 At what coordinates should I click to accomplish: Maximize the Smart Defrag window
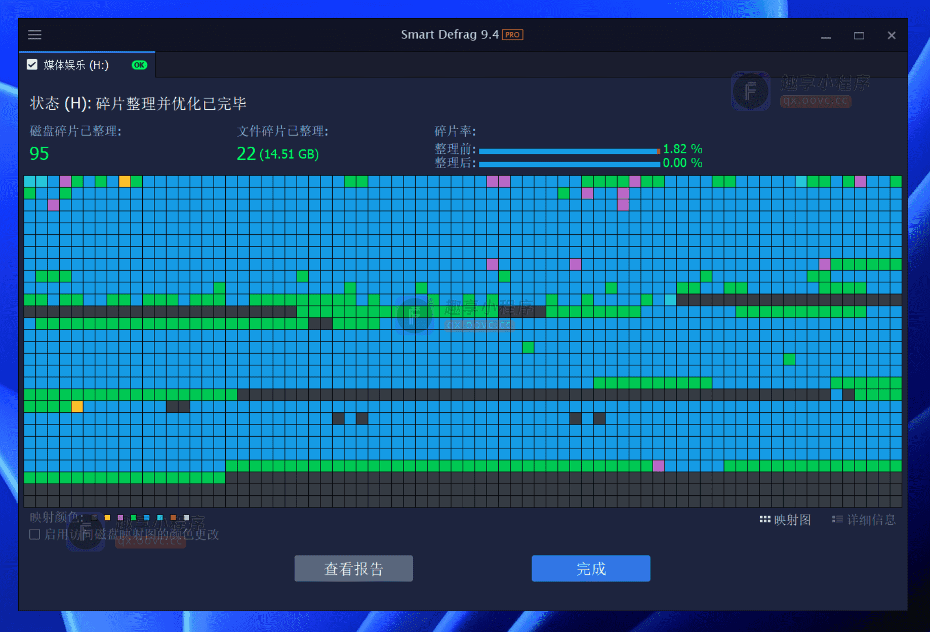coord(859,35)
